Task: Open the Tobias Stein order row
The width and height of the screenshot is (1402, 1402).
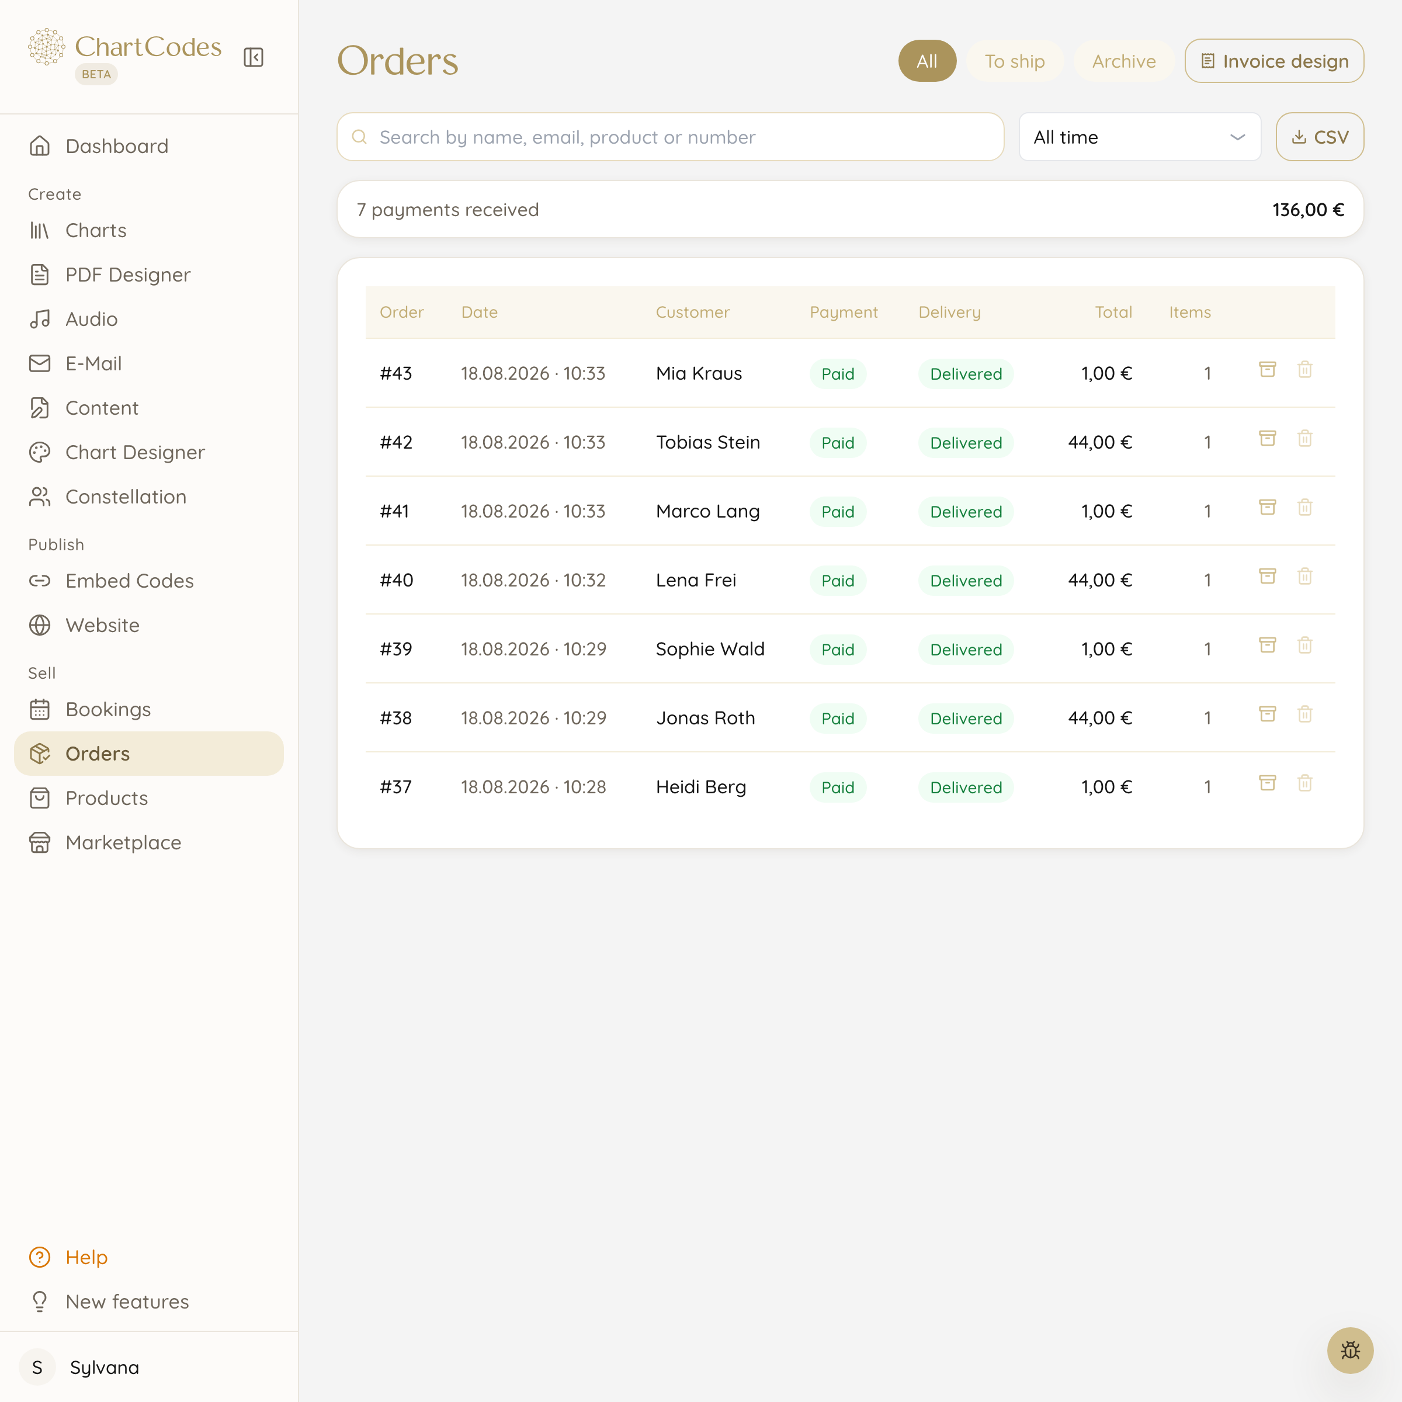Action: coord(850,442)
